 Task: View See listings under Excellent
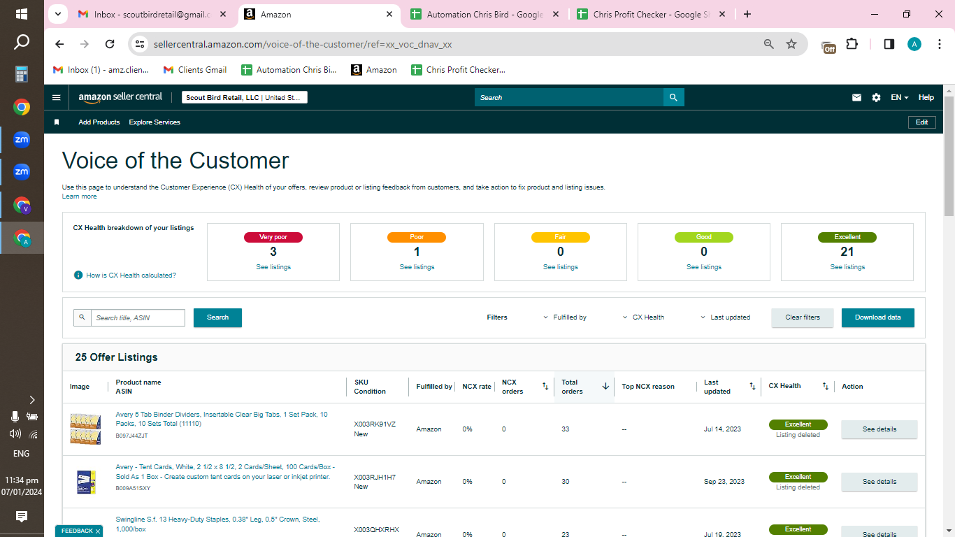pyautogui.click(x=847, y=267)
